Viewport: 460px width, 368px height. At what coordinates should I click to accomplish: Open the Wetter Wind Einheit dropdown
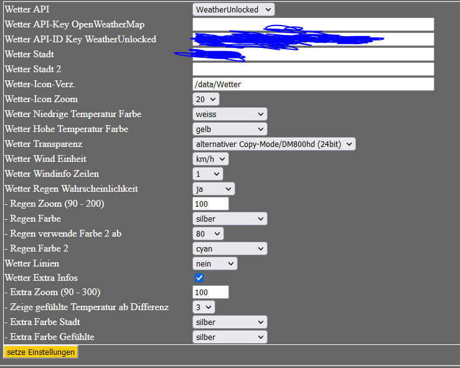pyautogui.click(x=210, y=159)
